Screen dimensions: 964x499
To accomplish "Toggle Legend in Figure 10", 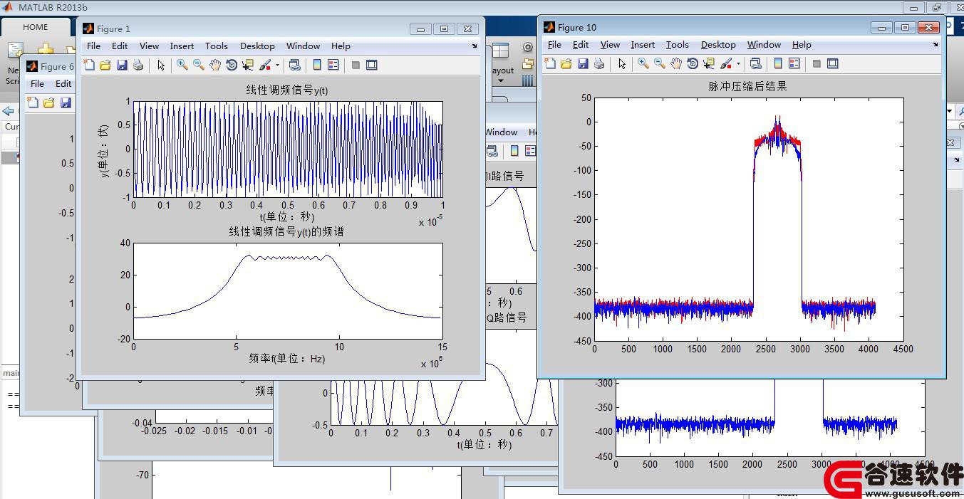I will click(794, 63).
